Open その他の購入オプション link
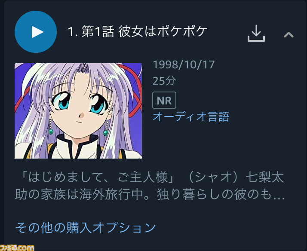 point(86,227)
